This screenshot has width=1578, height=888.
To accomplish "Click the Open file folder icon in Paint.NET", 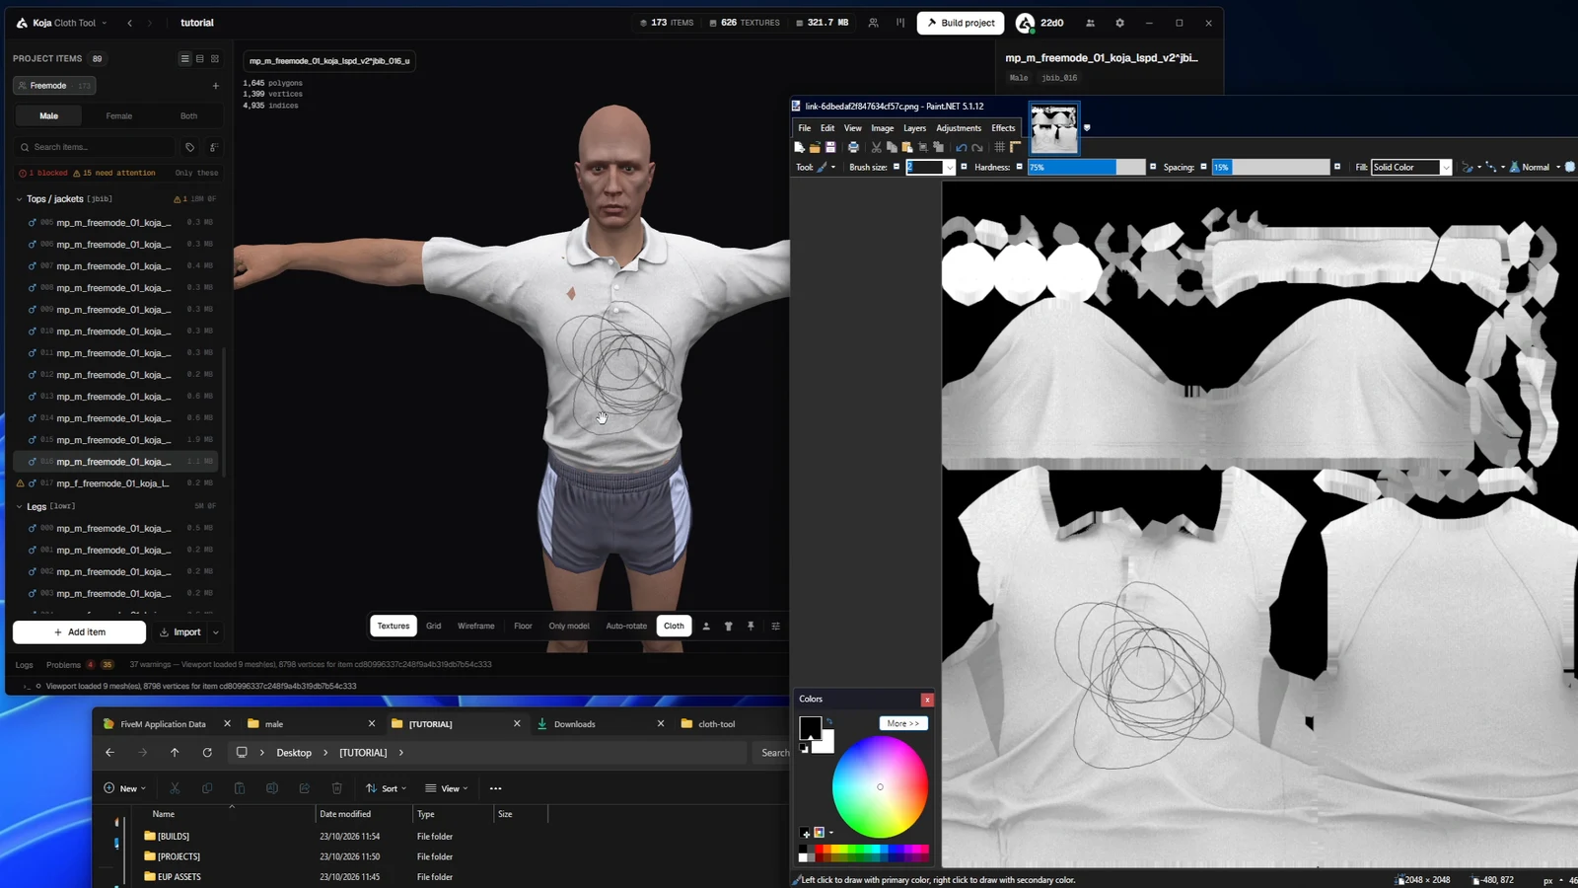I will 815,147.
